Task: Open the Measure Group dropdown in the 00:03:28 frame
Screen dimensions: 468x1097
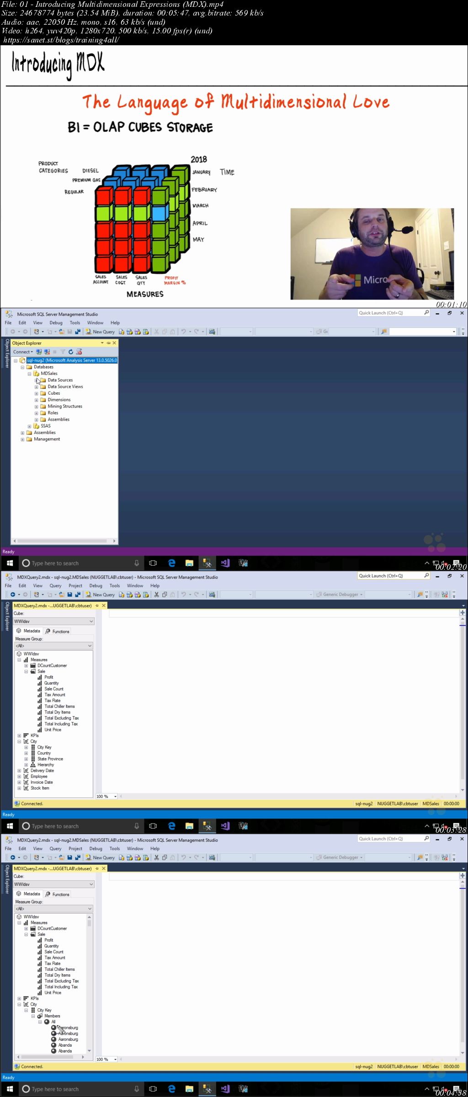Action: click(x=90, y=646)
